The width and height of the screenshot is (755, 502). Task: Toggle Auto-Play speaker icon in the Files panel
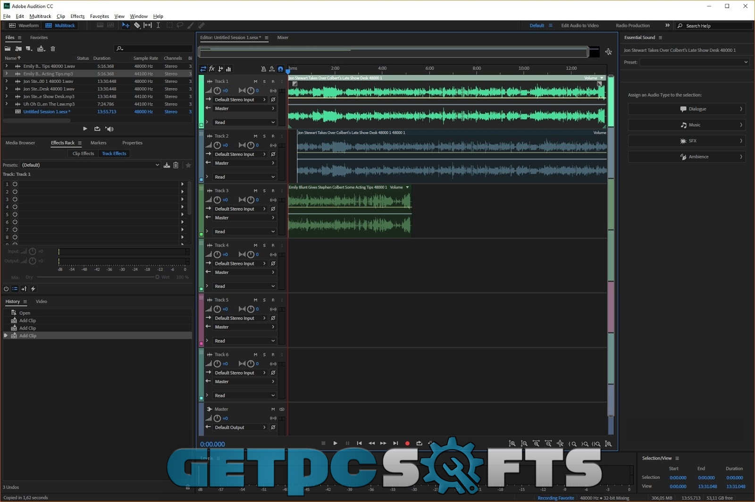(x=109, y=129)
